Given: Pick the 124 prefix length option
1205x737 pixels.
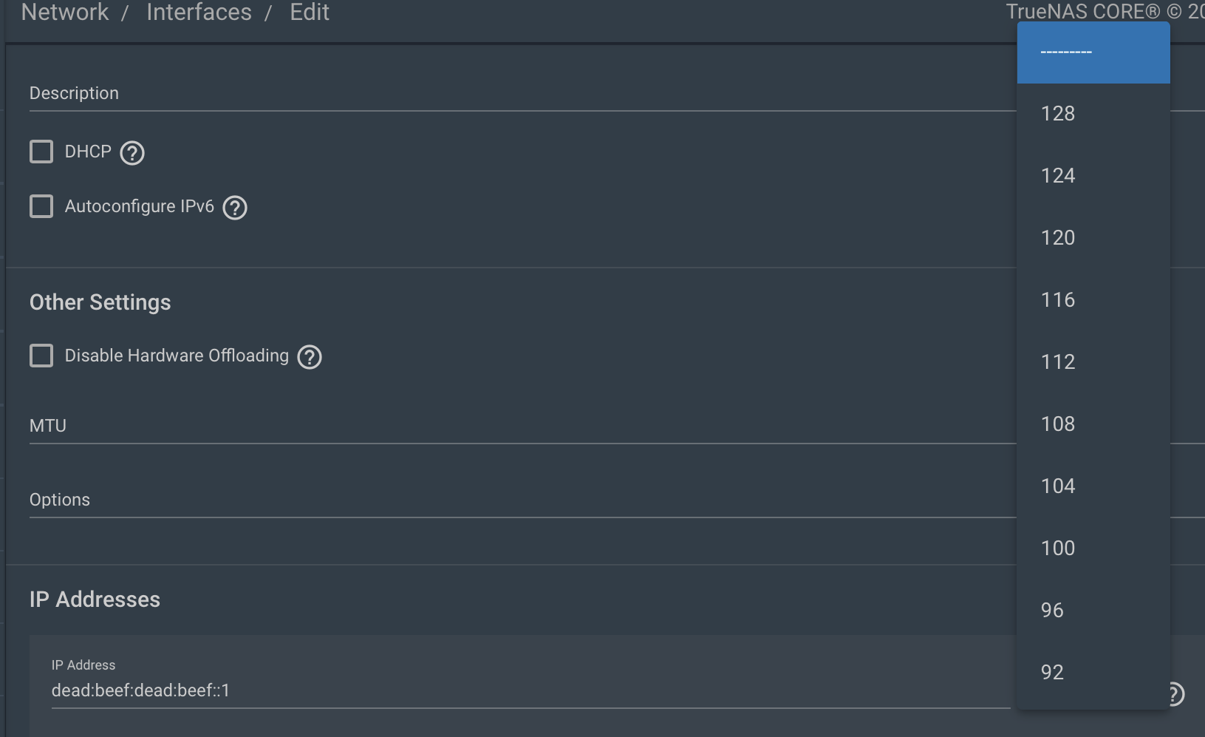Looking at the screenshot, I should [1093, 176].
